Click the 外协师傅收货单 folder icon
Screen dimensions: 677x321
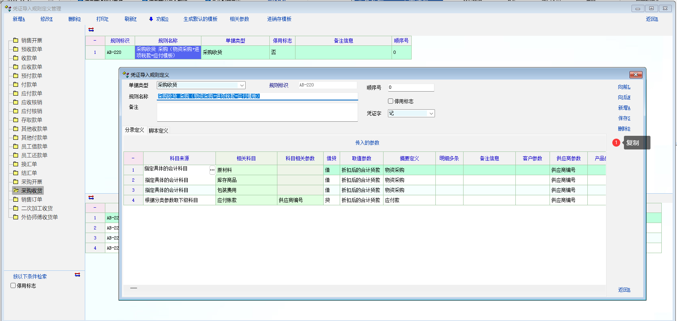[x=16, y=217]
